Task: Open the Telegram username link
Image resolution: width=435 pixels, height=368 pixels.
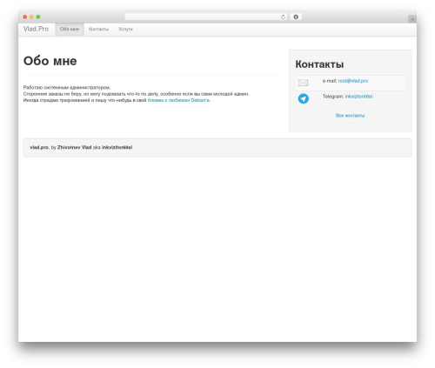Action: pos(358,97)
